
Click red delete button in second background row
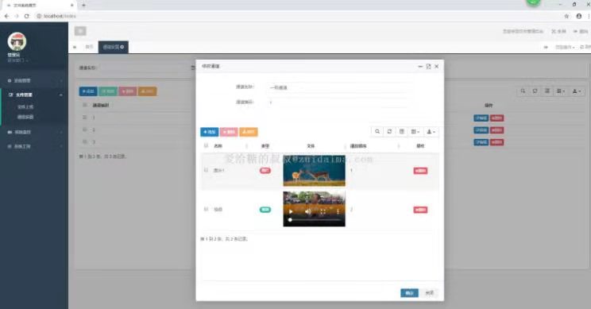tap(496, 130)
